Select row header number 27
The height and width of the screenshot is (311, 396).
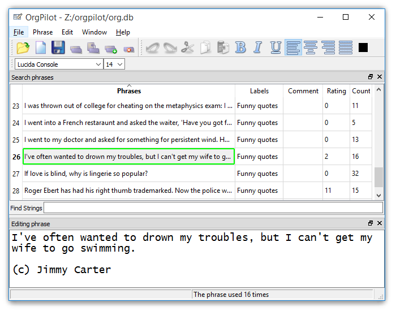(16, 174)
